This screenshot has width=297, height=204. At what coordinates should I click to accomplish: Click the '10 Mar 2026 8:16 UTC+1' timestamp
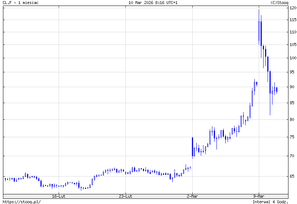click(x=153, y=3)
